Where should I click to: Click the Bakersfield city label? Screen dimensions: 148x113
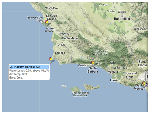point(122,19)
